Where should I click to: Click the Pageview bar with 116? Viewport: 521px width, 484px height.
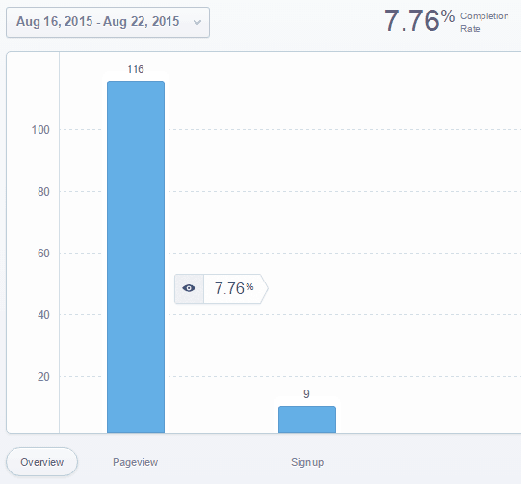point(136,257)
